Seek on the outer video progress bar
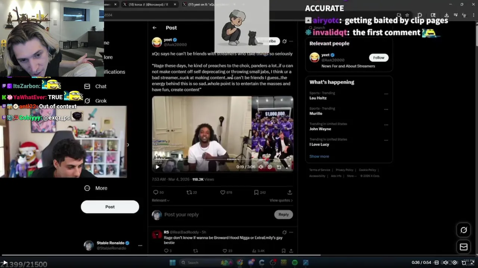Image resolution: width=478 pixels, height=268 pixels. tap(239, 255)
